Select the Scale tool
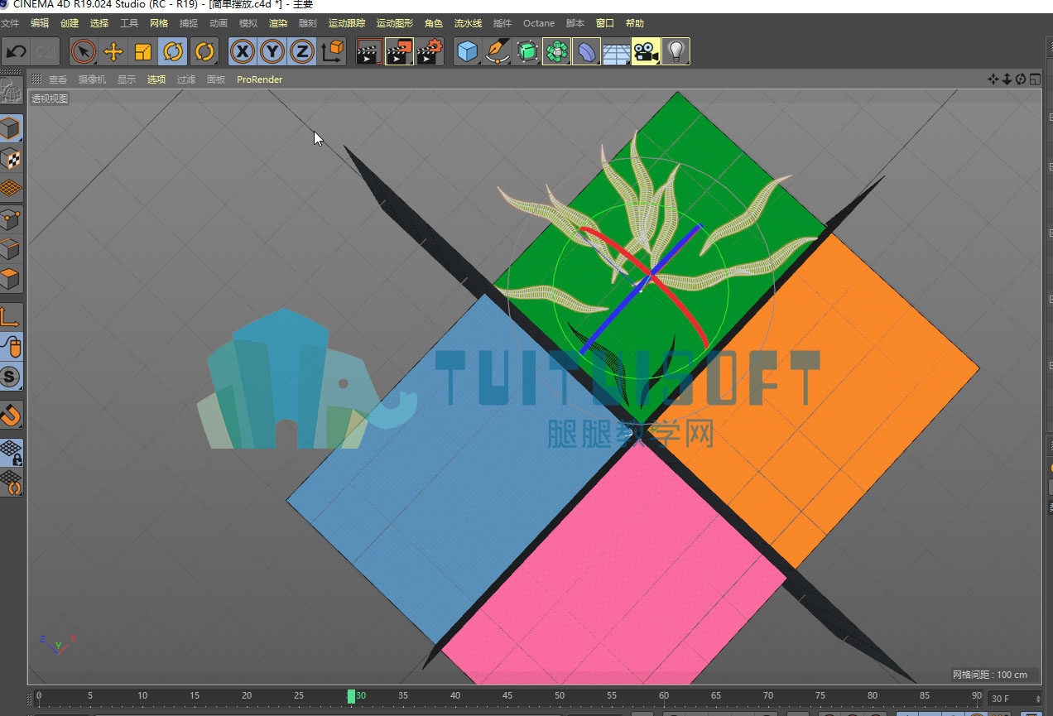Viewport: 1053px width, 716px height. (x=143, y=52)
